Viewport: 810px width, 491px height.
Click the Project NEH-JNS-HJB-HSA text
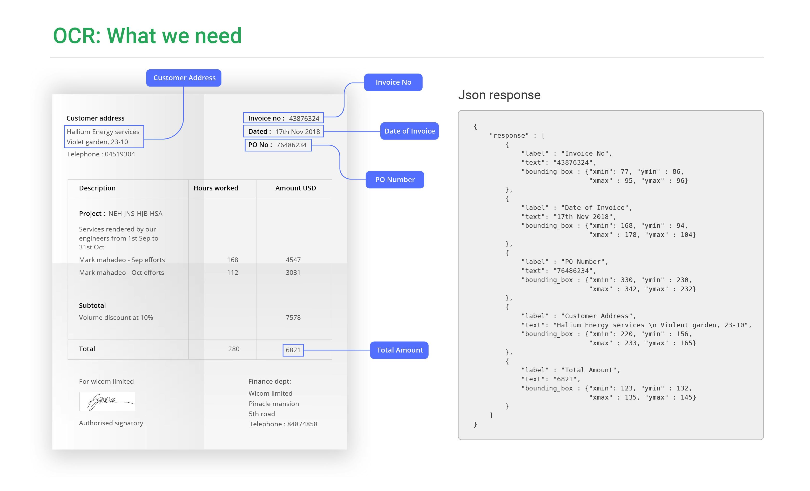(x=121, y=214)
